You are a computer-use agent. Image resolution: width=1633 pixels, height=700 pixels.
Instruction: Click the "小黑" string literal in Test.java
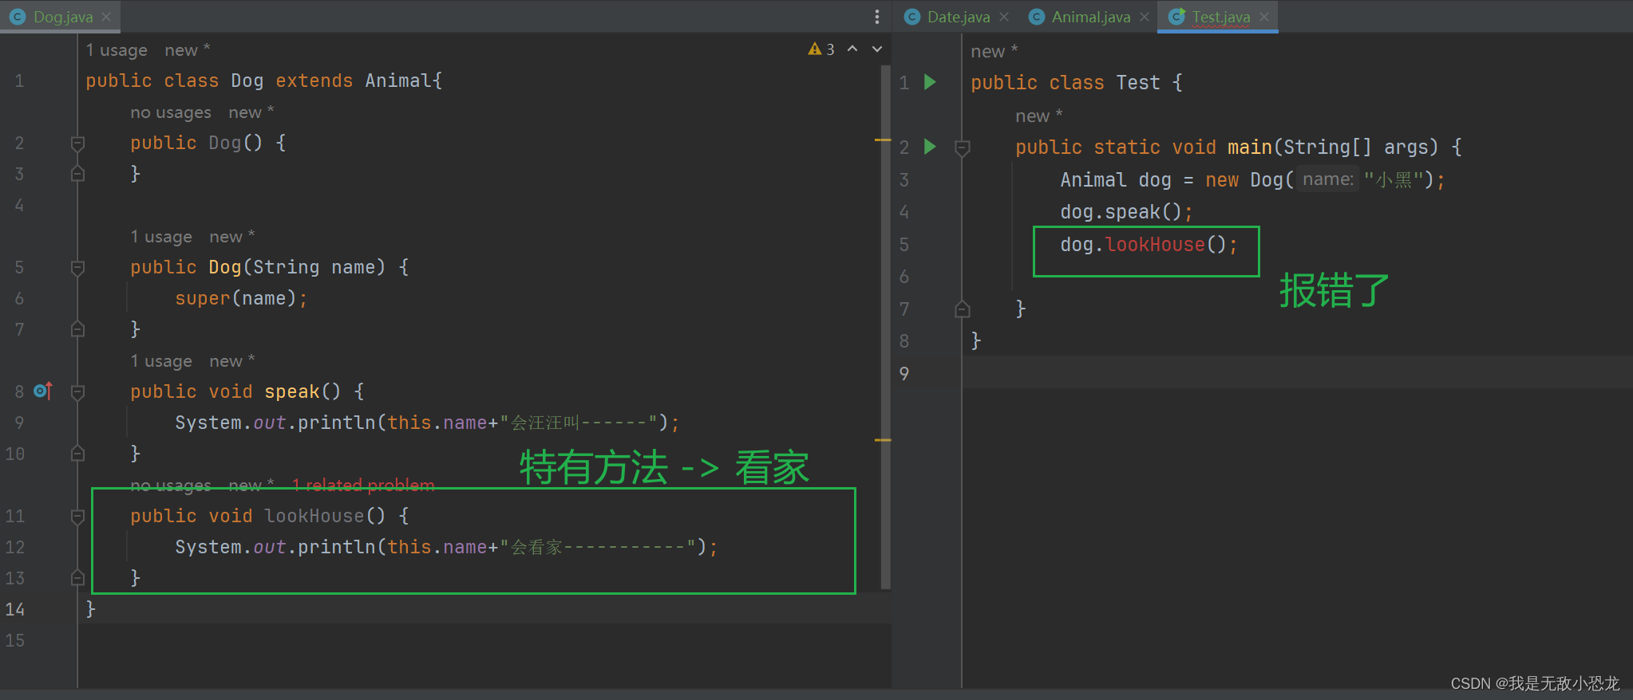(1394, 180)
